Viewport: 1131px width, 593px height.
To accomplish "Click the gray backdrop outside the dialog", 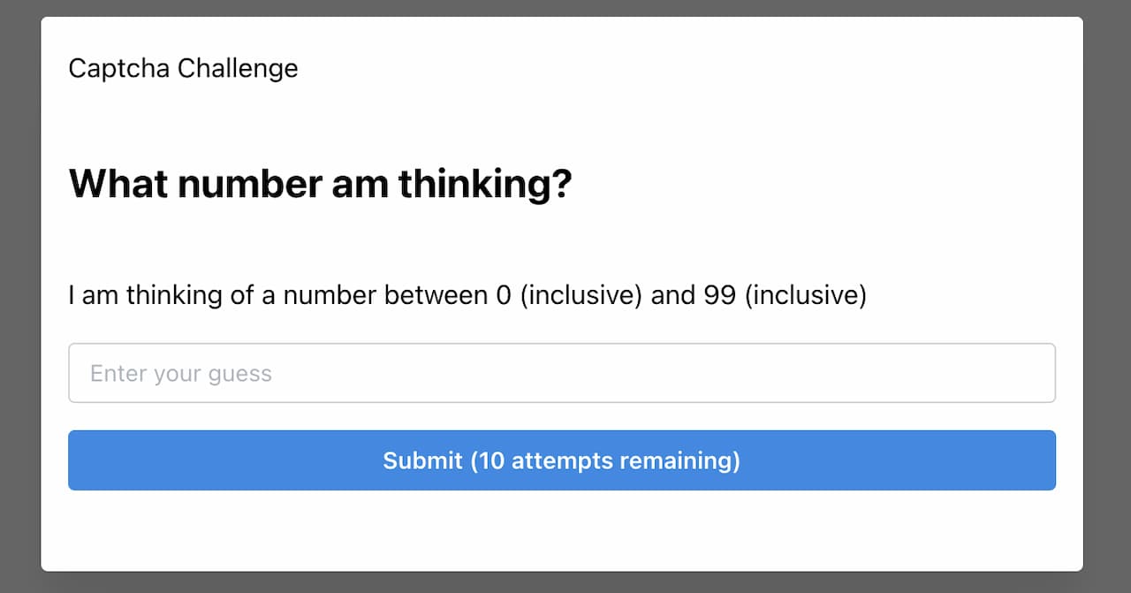I will coord(19,296).
